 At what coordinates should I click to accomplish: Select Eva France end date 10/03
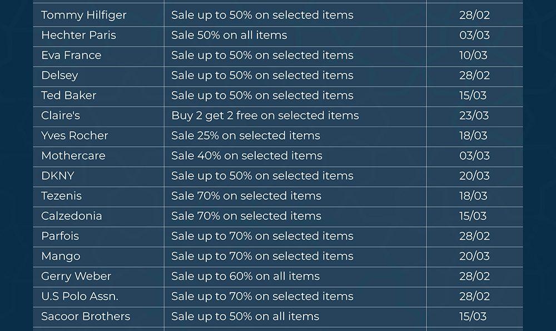click(474, 55)
